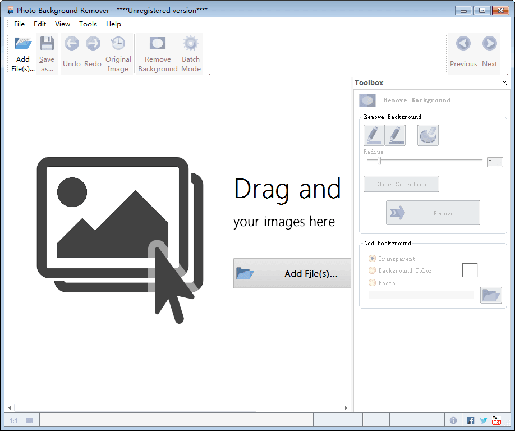515x431 pixels.
Task: Open the folder browser for Photo background
Action: 491,295
